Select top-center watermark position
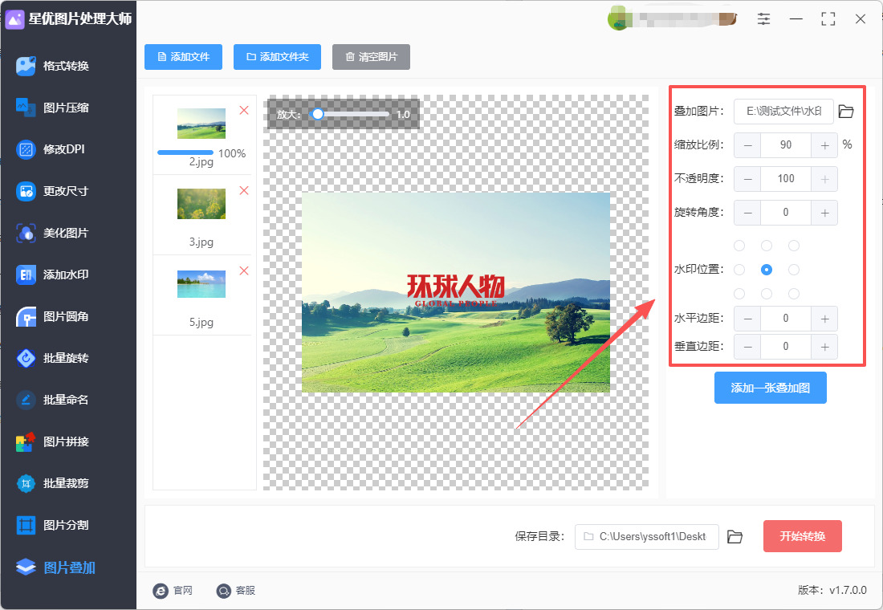 (767, 246)
